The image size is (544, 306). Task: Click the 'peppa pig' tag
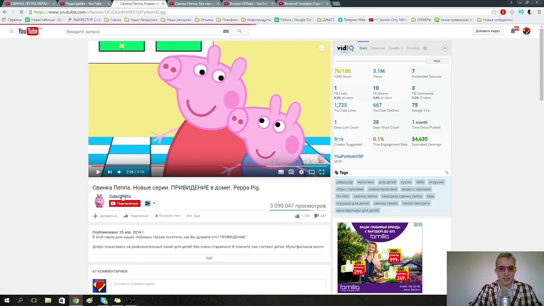[x=344, y=182]
